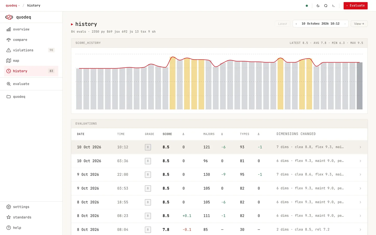Click the date selector 10 October 2026 10:12
This screenshot has width=376, height=235.
coord(321,24)
